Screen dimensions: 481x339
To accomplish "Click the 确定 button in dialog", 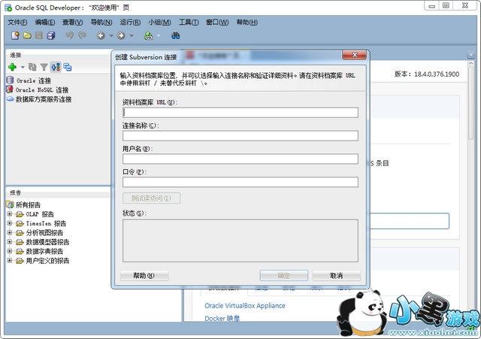I will click(x=284, y=276).
